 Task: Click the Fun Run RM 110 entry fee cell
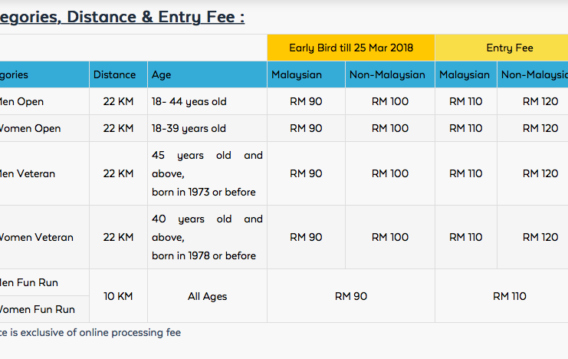pos(509,296)
